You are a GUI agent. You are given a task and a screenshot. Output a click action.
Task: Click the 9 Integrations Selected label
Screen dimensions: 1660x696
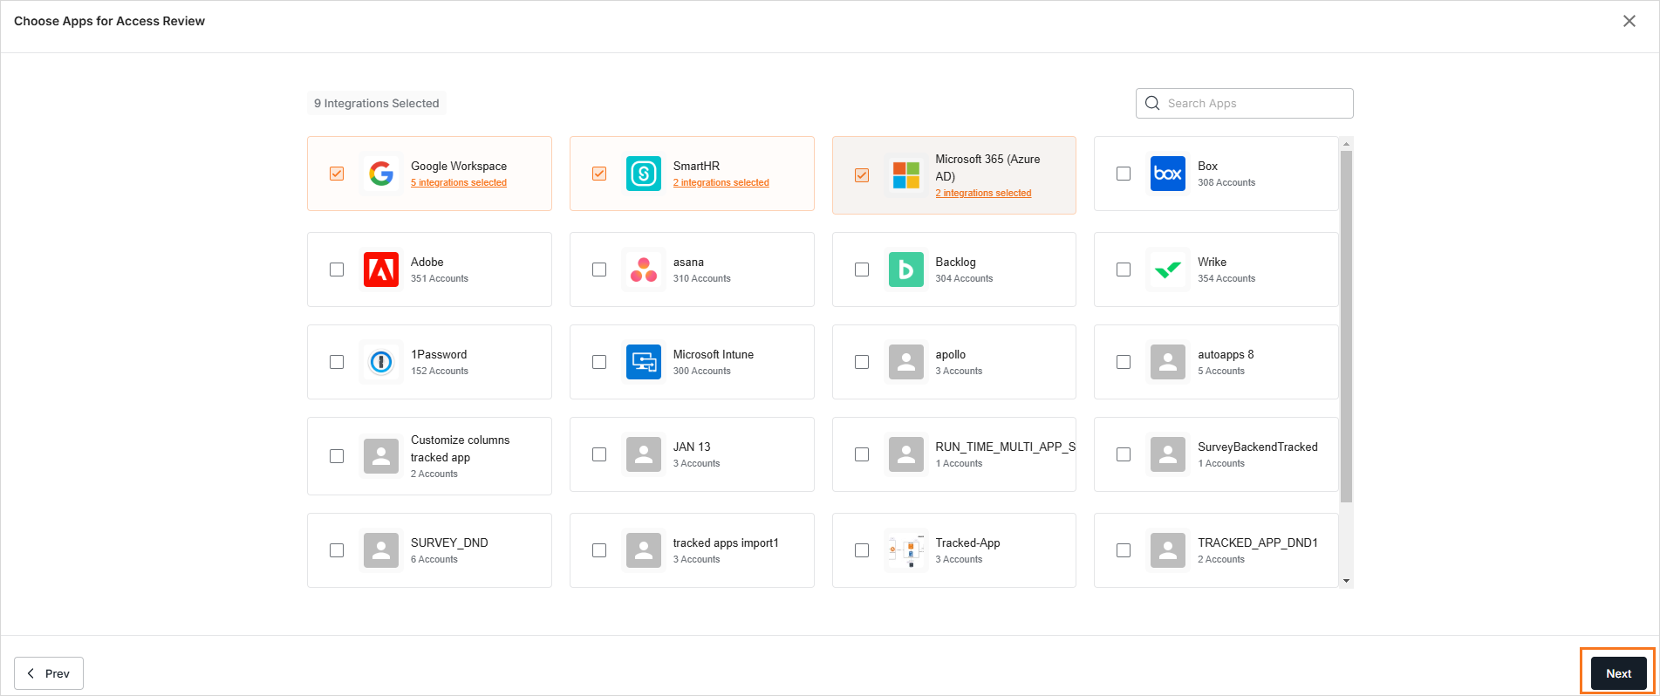[x=377, y=103]
